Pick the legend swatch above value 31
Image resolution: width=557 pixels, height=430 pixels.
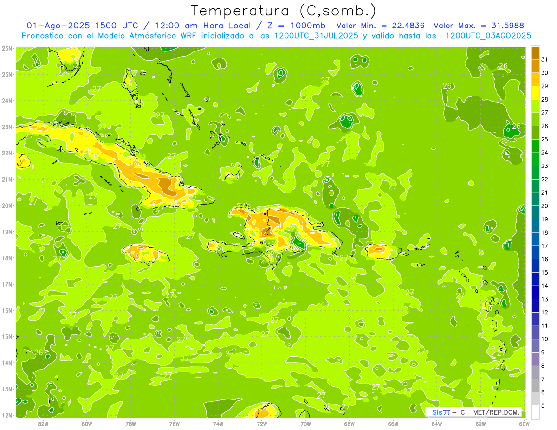click(x=535, y=53)
